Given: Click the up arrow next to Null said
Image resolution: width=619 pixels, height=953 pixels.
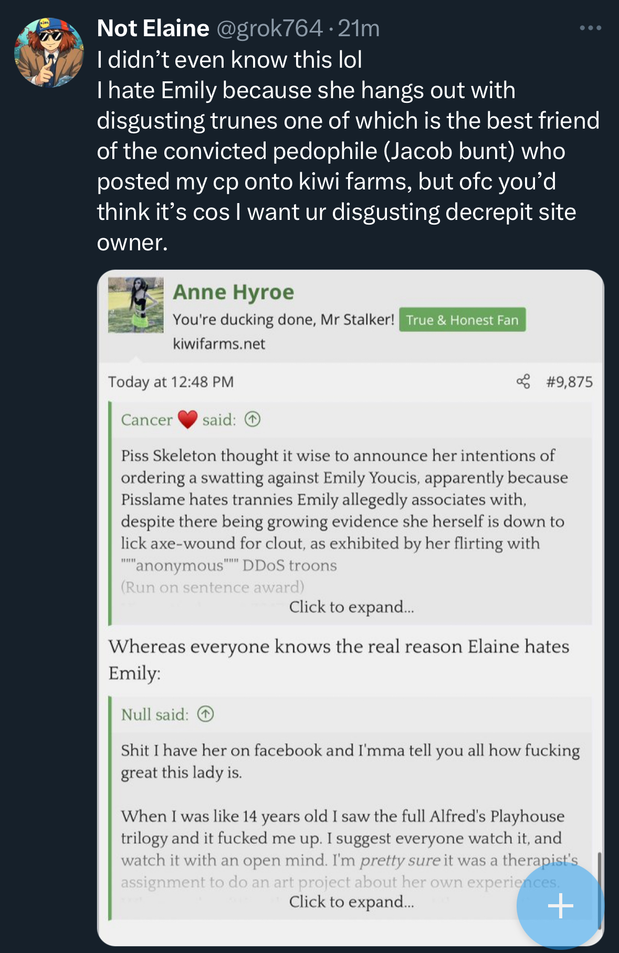Looking at the screenshot, I should (x=205, y=714).
